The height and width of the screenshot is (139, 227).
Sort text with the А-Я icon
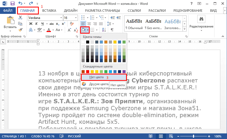(x=104, y=30)
